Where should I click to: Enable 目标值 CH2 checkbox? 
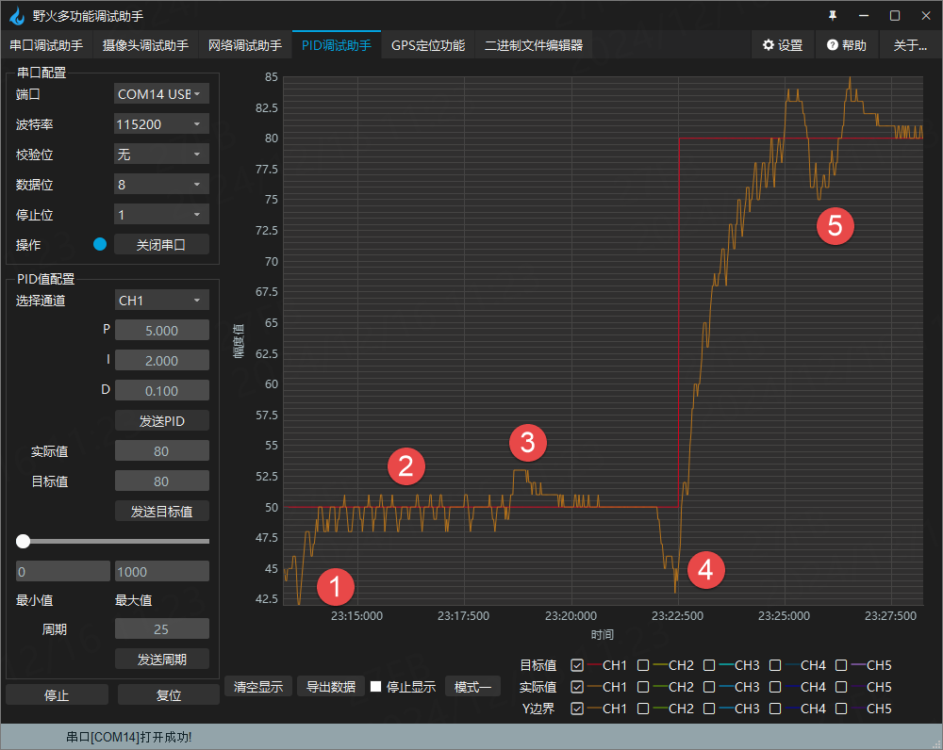tap(643, 665)
